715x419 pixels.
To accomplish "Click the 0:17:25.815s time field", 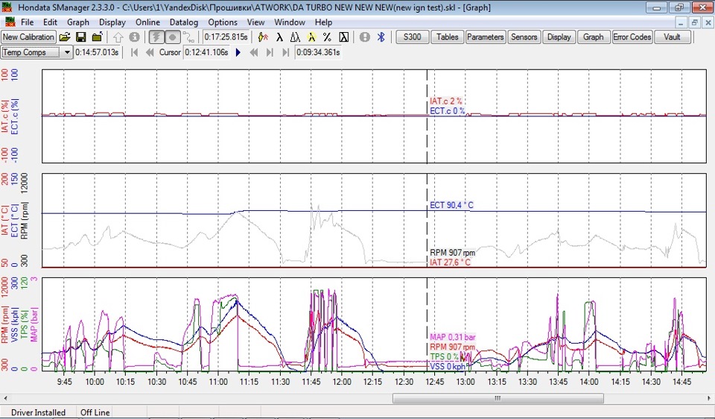I will [x=226, y=37].
